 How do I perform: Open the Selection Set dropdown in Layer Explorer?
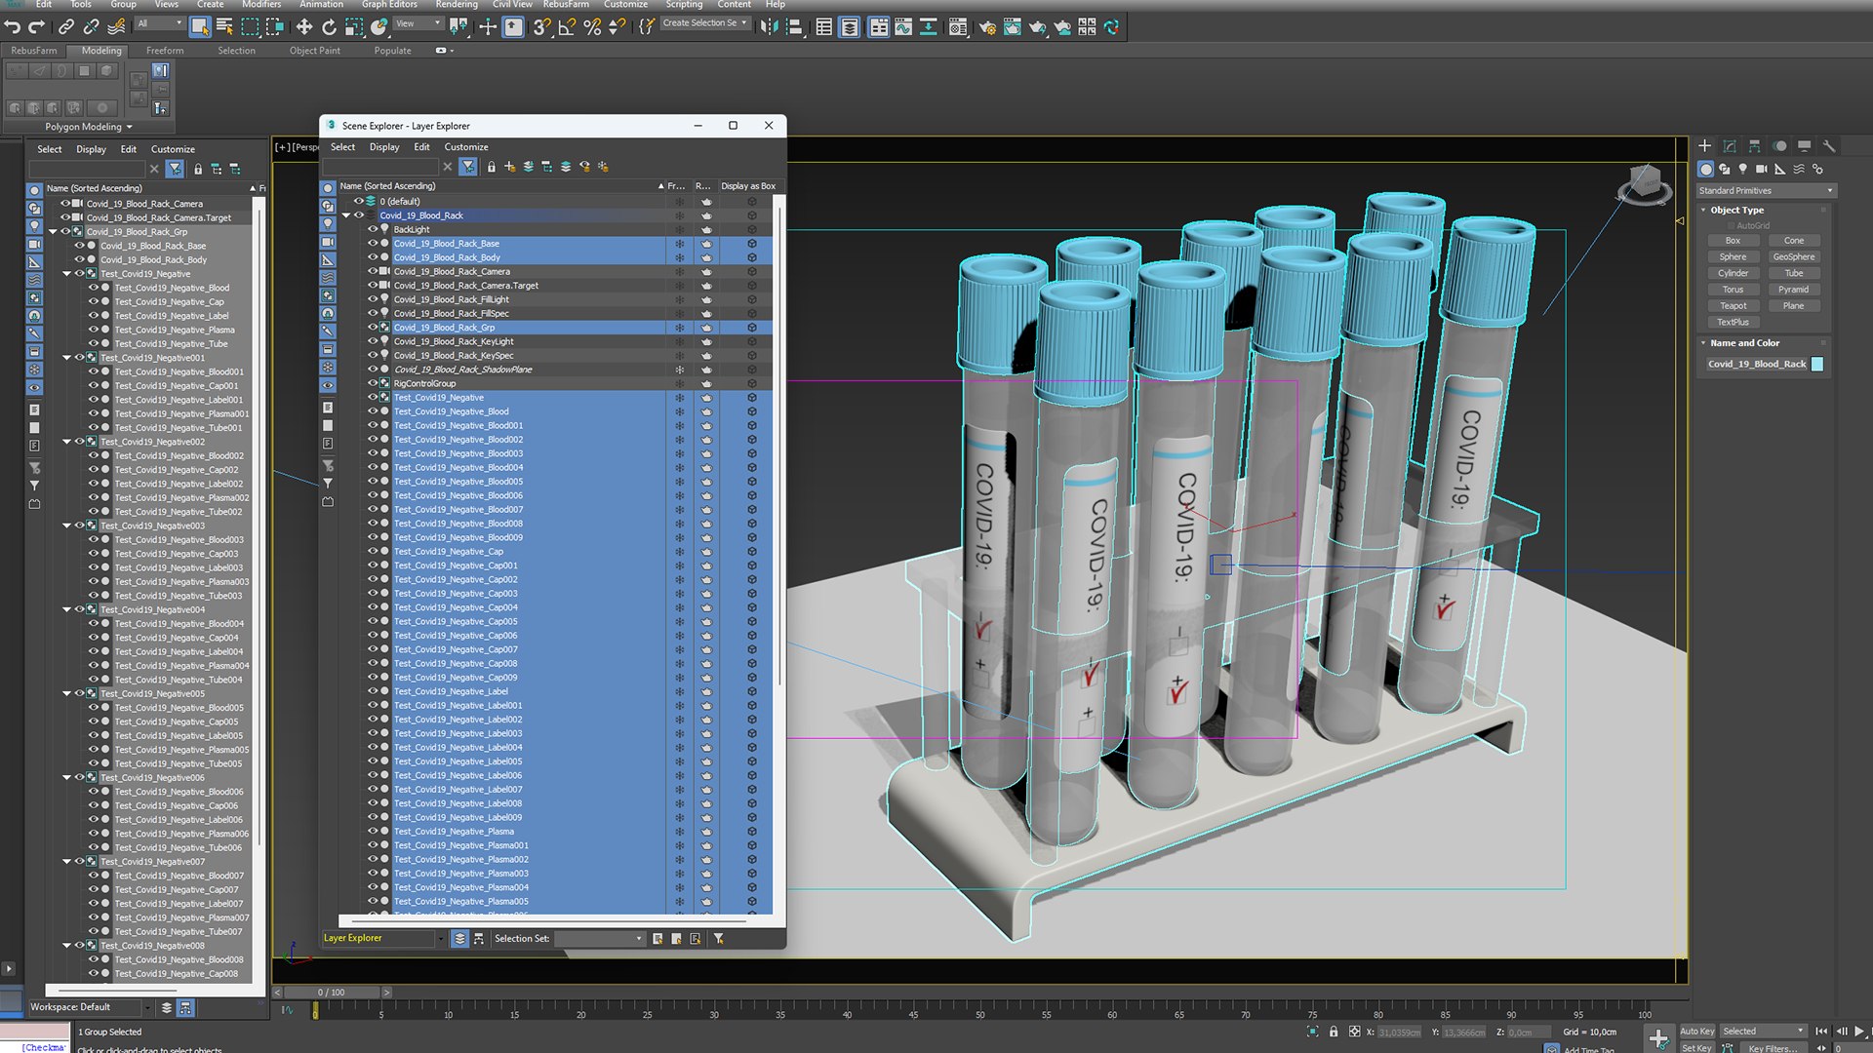tap(600, 938)
